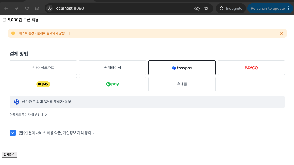Viewport: 294px width, 165px height.
Task: Choose the Kakao pay payment option
Action: tap(43, 84)
